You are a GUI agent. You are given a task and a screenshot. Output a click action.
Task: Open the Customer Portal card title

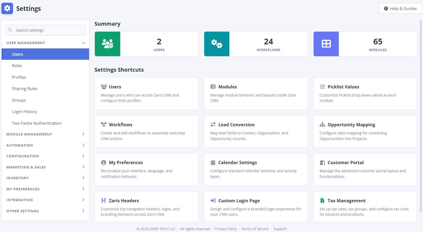tap(346, 162)
